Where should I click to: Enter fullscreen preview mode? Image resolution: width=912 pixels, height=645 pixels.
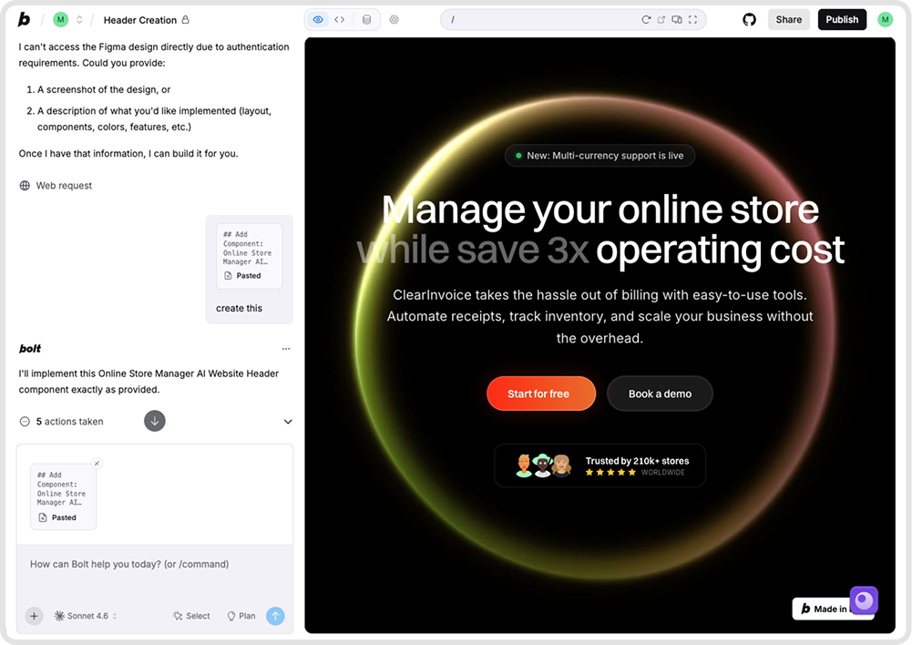[692, 19]
